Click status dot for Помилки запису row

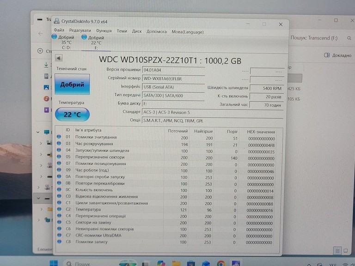[59, 242]
